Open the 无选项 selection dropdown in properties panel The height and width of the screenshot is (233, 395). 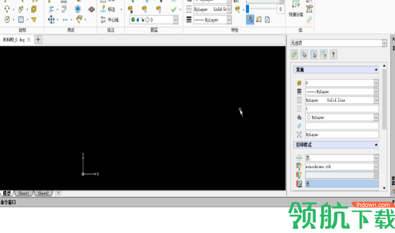coord(339,43)
